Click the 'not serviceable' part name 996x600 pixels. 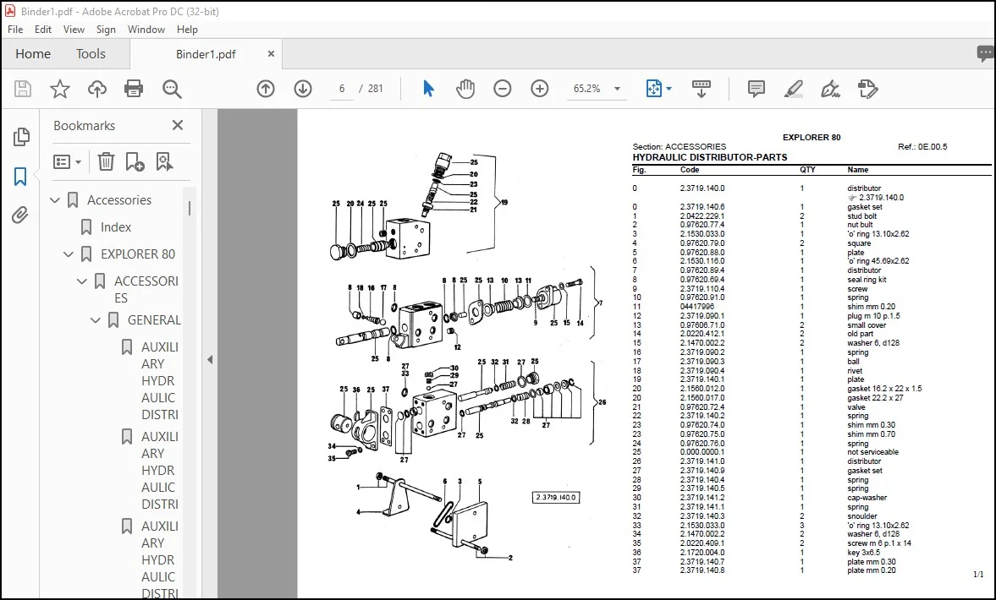coord(872,452)
